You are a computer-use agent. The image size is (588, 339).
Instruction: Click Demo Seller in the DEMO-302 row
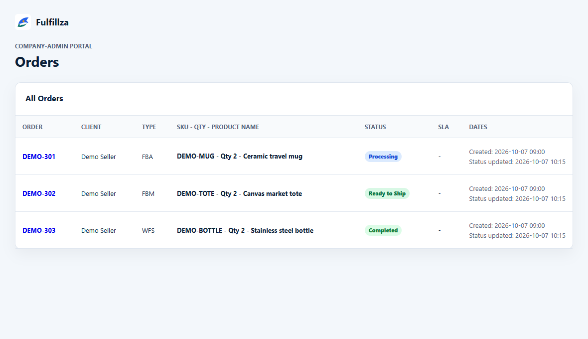click(x=99, y=193)
